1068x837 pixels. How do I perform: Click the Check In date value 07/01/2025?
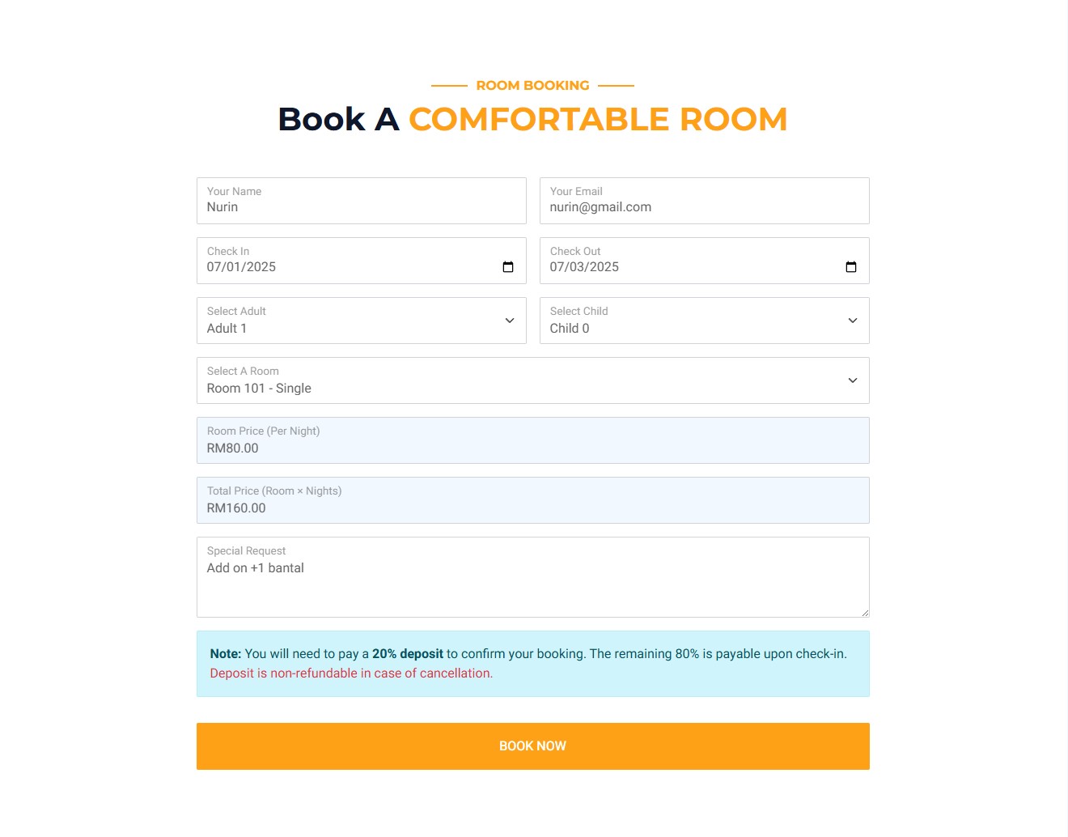click(x=241, y=267)
